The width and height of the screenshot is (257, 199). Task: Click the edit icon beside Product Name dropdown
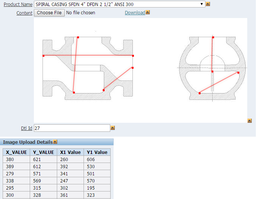(208, 4)
